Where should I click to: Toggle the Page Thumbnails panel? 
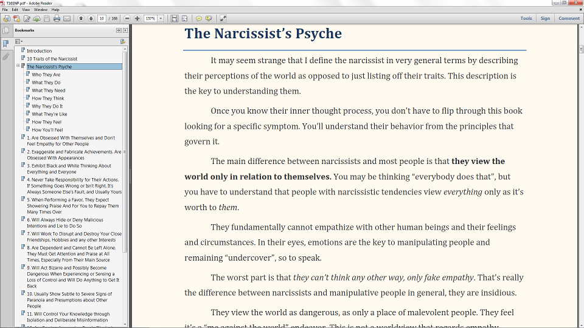pyautogui.click(x=5, y=30)
